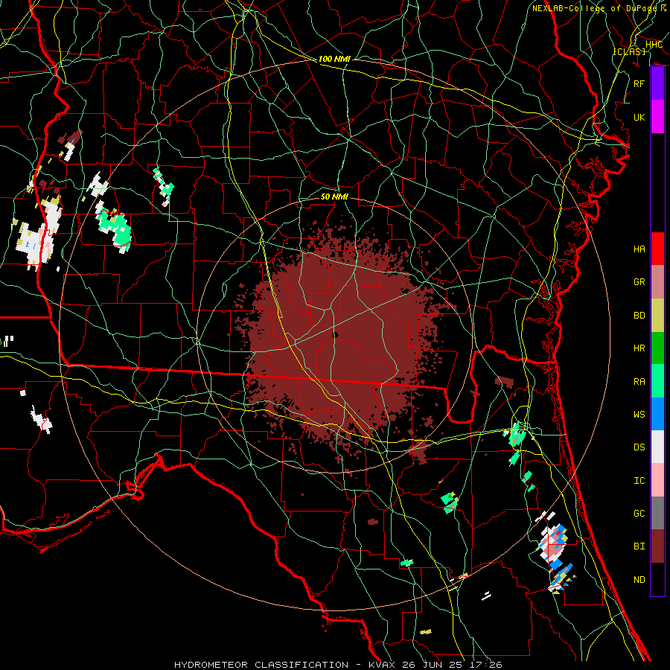Screen dimensions: 670x670
Task: Click the 'BI' legend label text
Action: click(x=639, y=546)
